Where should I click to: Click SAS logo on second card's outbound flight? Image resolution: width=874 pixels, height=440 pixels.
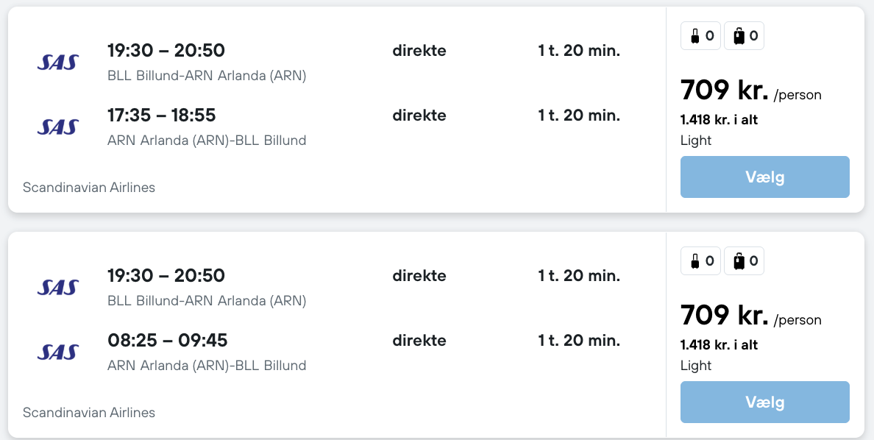click(57, 288)
